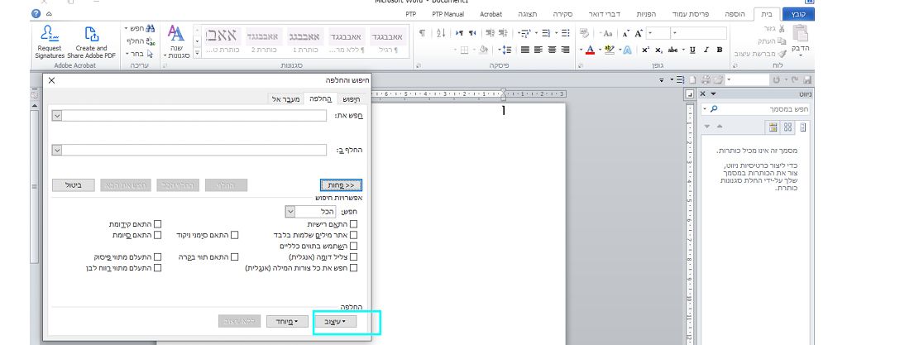This screenshot has width=919, height=345.
Task: Click Replace (החלף) in the editing group
Action: pyautogui.click(x=141, y=41)
